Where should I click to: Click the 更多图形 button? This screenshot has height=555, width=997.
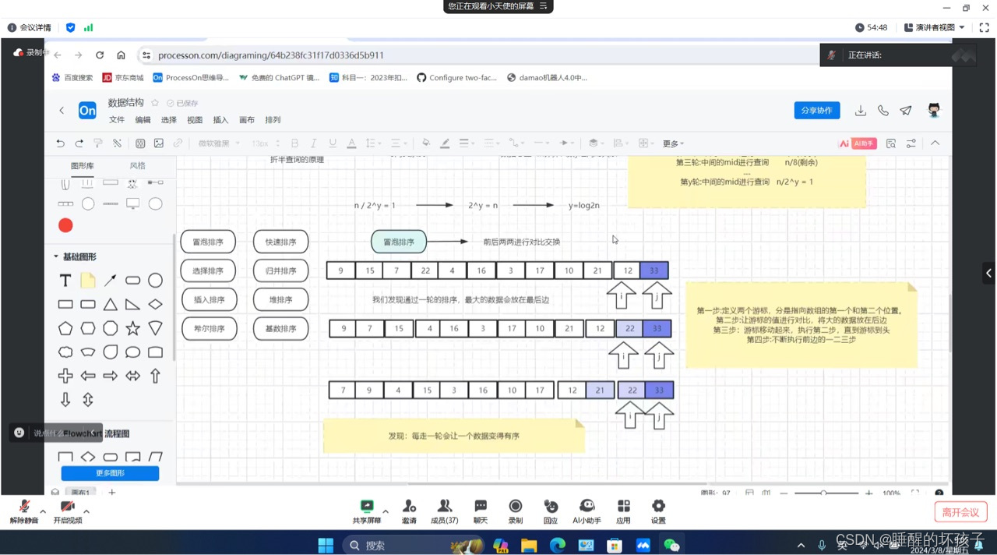pyautogui.click(x=110, y=473)
